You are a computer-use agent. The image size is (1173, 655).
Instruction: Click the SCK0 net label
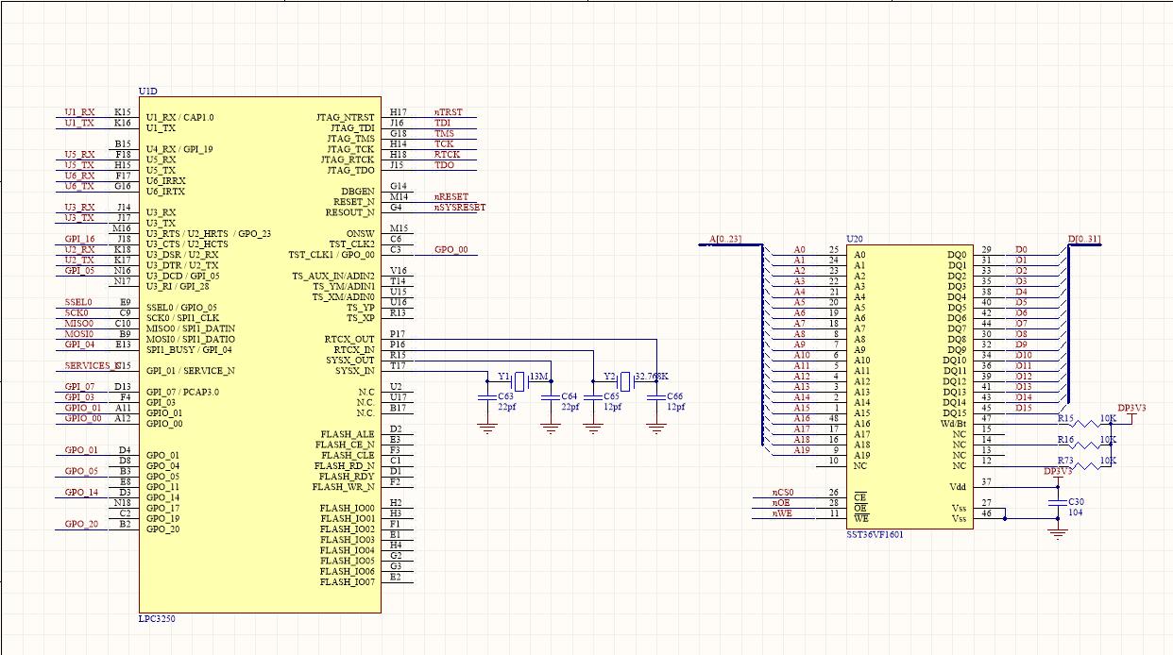(x=76, y=312)
